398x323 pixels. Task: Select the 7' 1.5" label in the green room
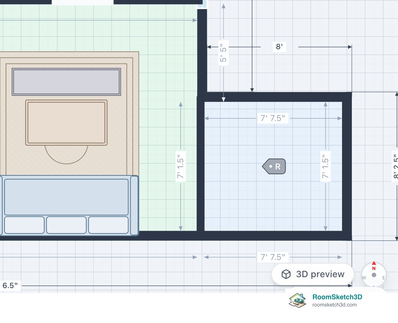181,166
